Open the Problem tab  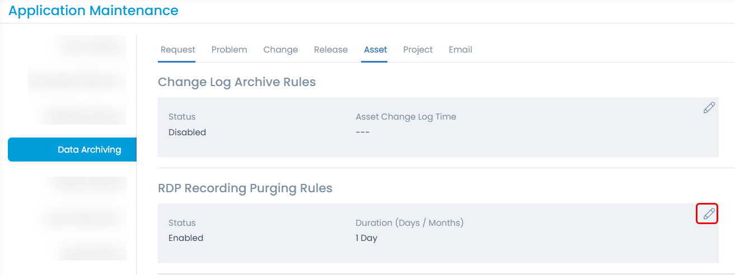[x=230, y=50]
